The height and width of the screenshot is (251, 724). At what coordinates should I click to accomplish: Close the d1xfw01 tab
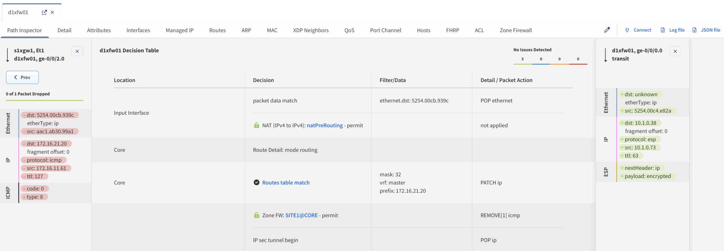pyautogui.click(x=52, y=12)
